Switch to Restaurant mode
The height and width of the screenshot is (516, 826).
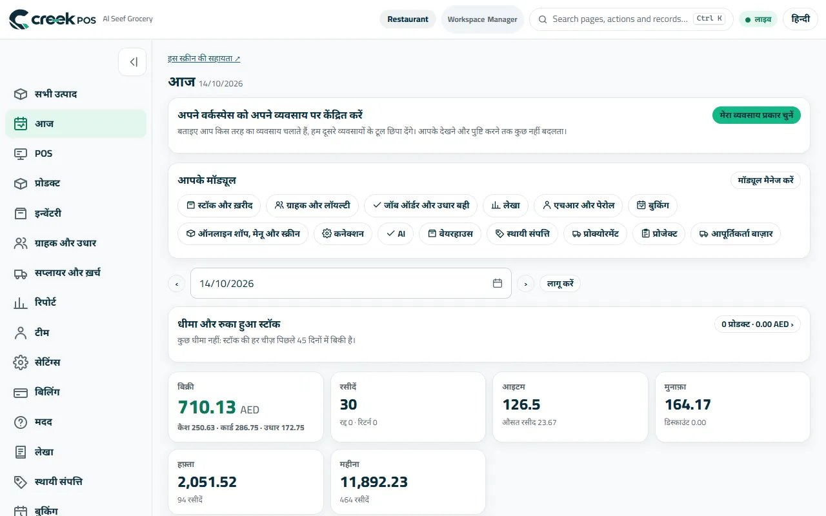[408, 19]
